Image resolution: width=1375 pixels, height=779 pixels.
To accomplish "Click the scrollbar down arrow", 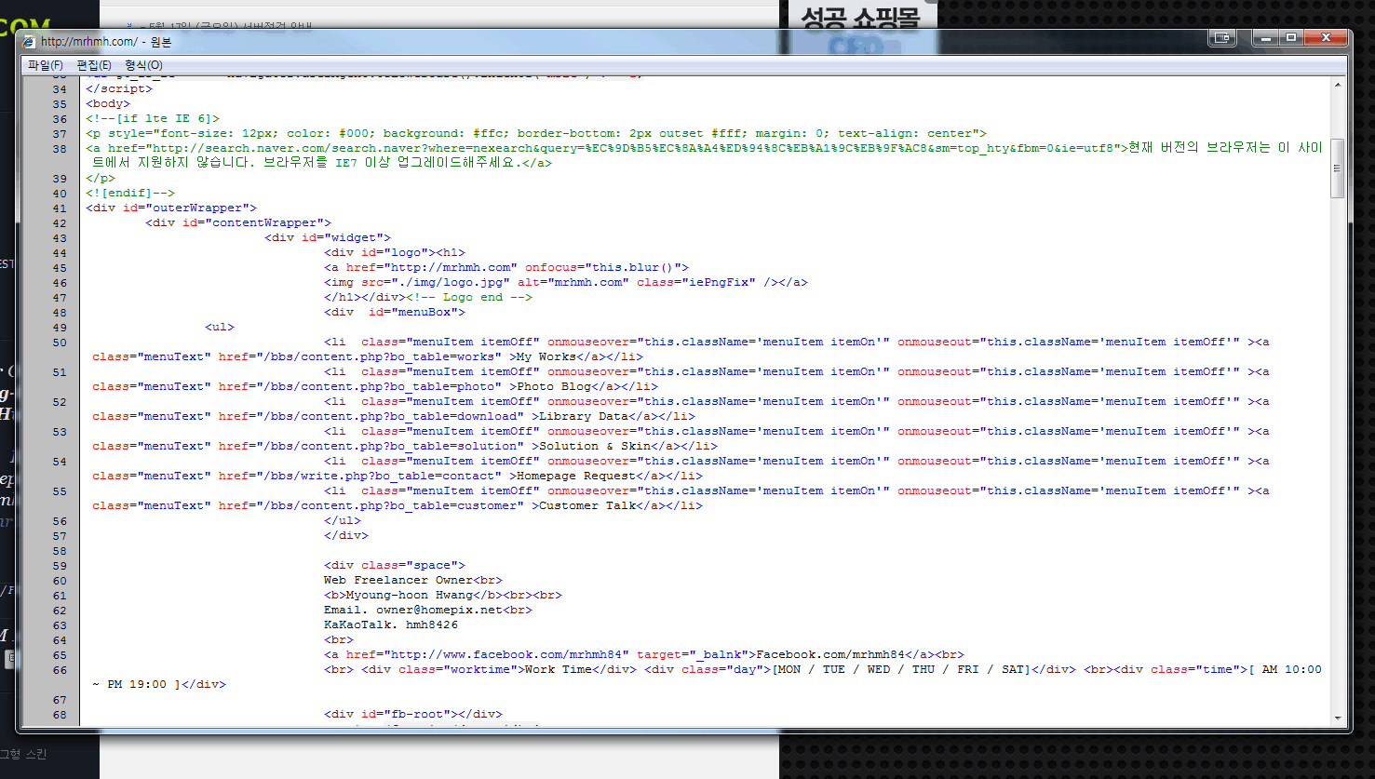I will 1338,718.
